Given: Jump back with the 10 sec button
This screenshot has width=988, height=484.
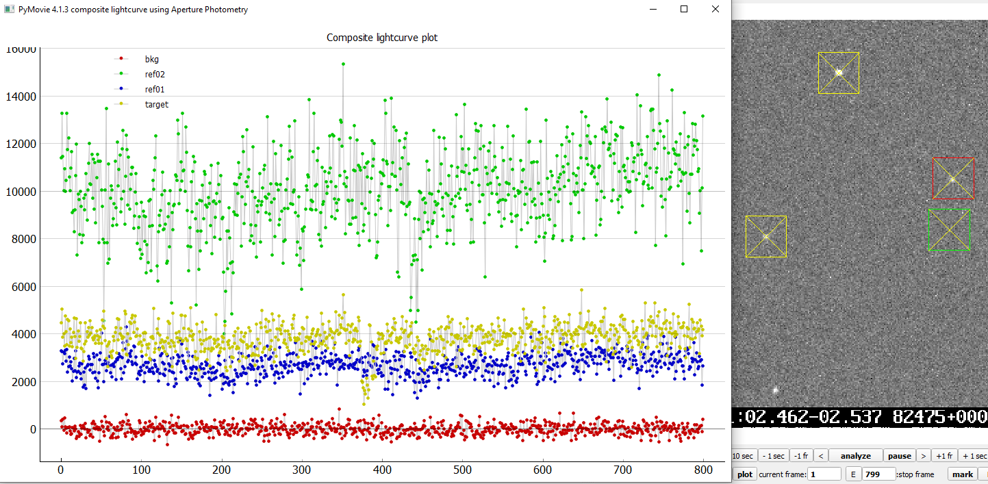Looking at the screenshot, I should point(744,456).
